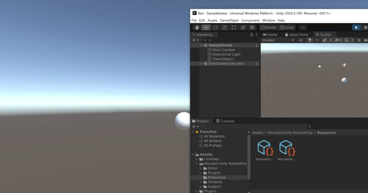Open the DontDestroyOnLoad options menu
This screenshot has height=193, width=368.
pos(256,64)
